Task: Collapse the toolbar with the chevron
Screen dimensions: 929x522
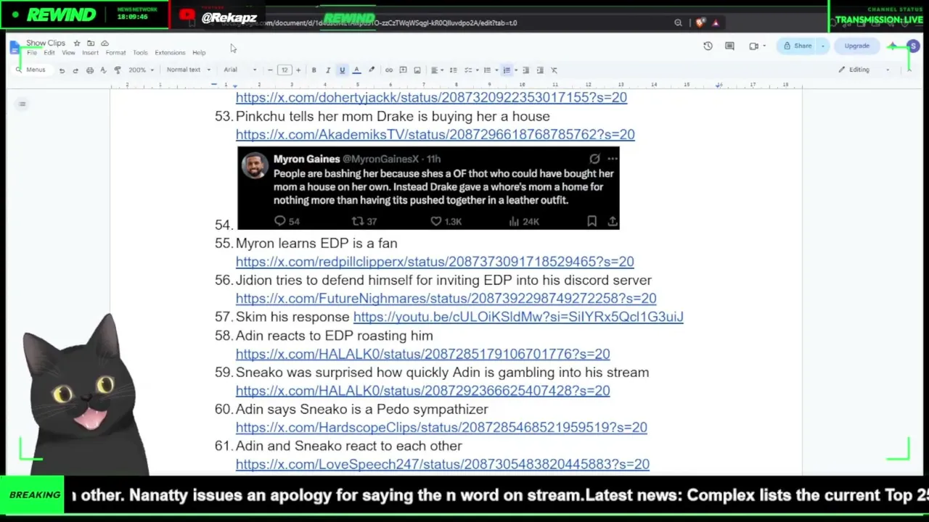Action: (x=908, y=70)
